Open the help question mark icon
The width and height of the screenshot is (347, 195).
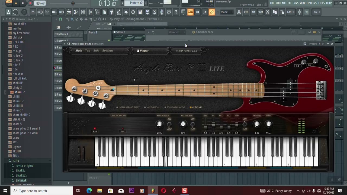(x=176, y=12)
